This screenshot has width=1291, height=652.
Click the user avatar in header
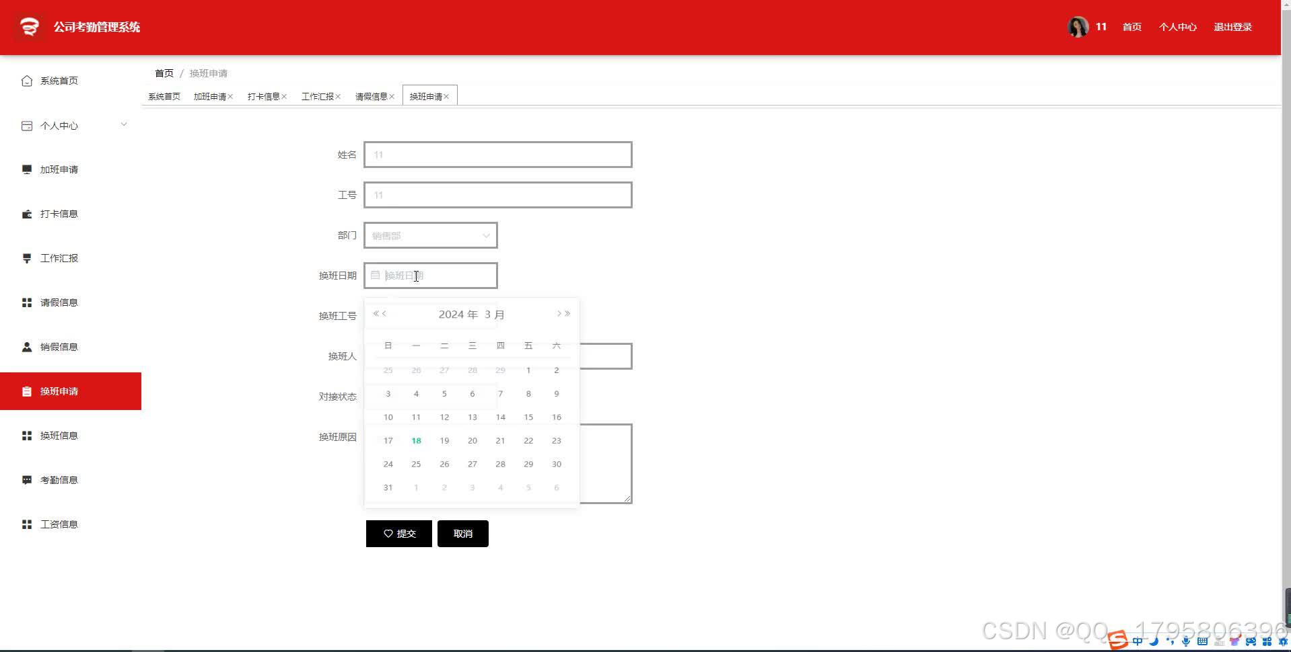point(1078,27)
